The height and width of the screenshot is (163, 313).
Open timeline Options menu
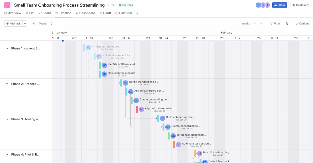(x=302, y=24)
